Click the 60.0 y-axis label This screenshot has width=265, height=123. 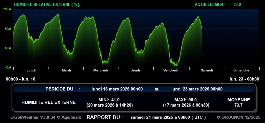click(7, 48)
